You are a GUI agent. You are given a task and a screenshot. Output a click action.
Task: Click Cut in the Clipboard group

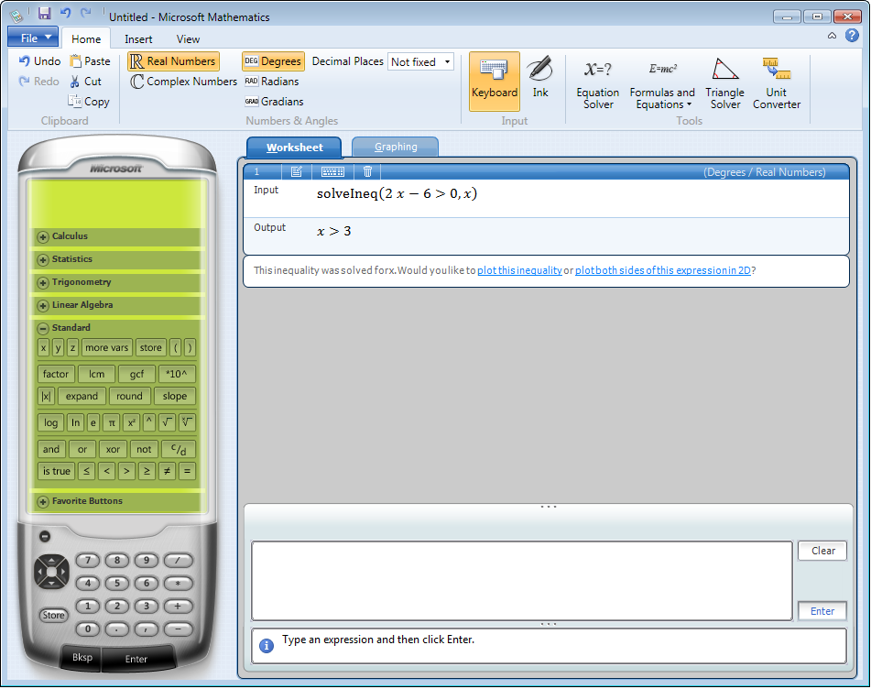pos(85,82)
